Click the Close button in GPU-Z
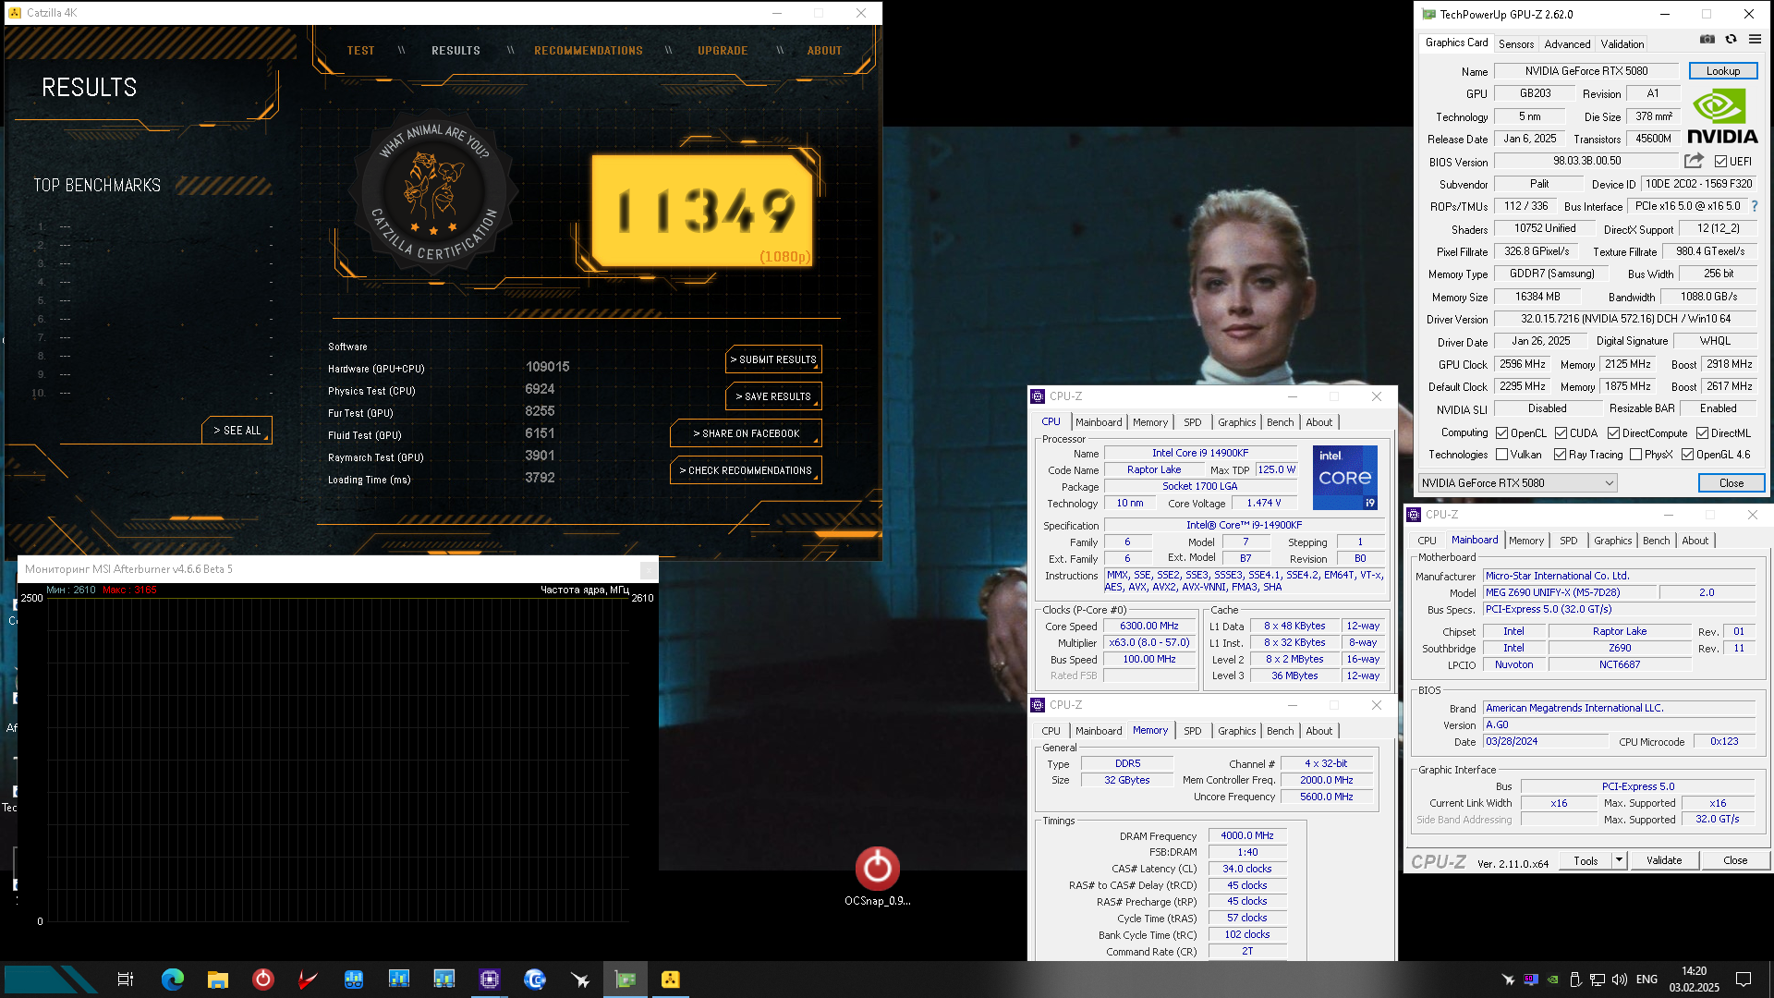Image resolution: width=1774 pixels, height=998 pixels. coord(1731,483)
